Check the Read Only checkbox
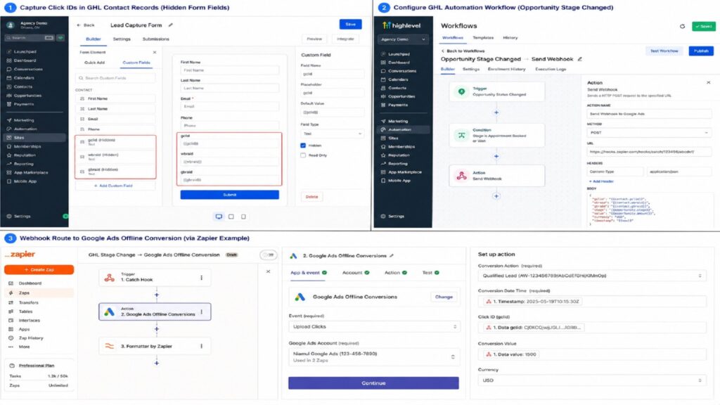720x405 pixels. click(x=303, y=155)
